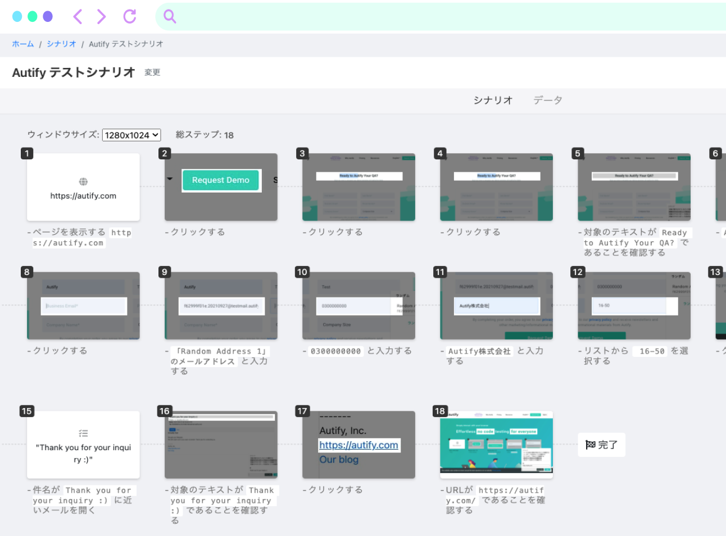Click the step 18 number badge

(x=440, y=411)
